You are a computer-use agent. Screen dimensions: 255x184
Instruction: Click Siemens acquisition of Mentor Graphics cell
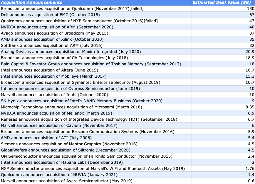(96, 144)
